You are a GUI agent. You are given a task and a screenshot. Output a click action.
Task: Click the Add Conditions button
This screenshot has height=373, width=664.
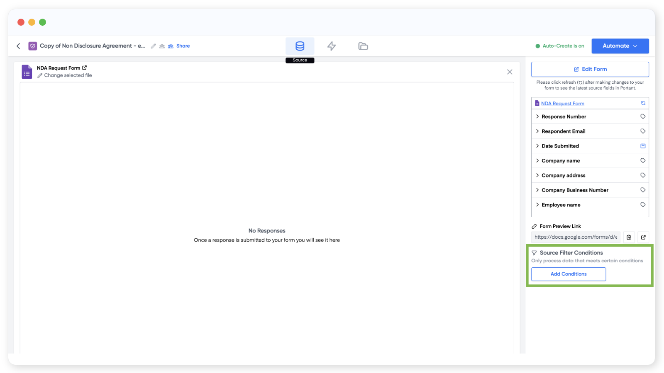[568, 274]
